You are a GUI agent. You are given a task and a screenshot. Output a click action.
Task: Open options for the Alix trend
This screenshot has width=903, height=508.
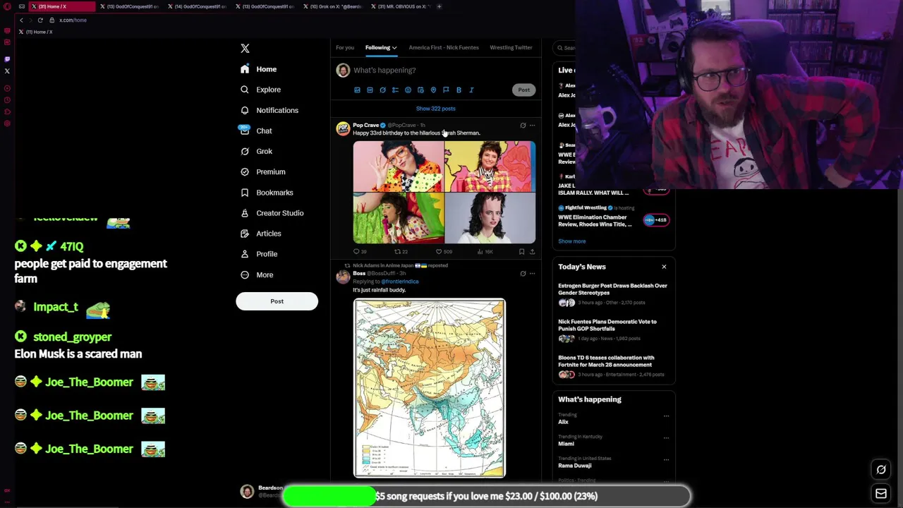666,416
